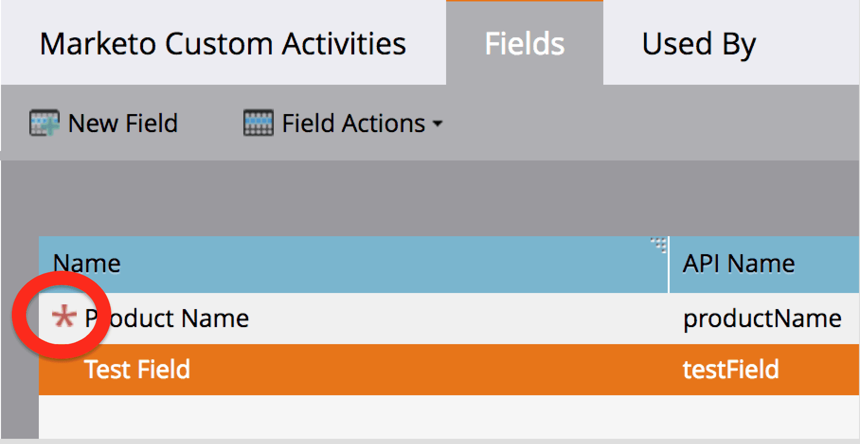This screenshot has height=444, width=860.
Task: Click the icon beside Field Actions label
Action: 257,122
